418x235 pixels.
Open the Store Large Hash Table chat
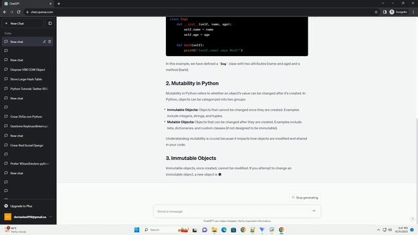(x=26, y=79)
